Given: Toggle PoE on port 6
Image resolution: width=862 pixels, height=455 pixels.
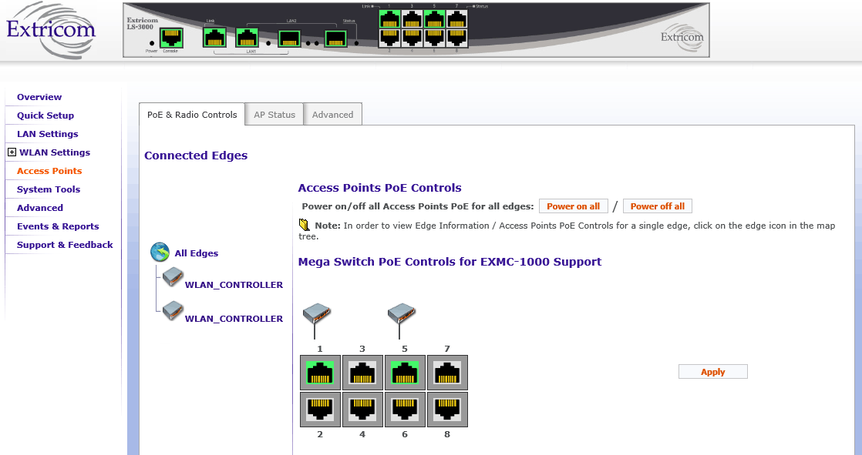Looking at the screenshot, I should 405,409.
